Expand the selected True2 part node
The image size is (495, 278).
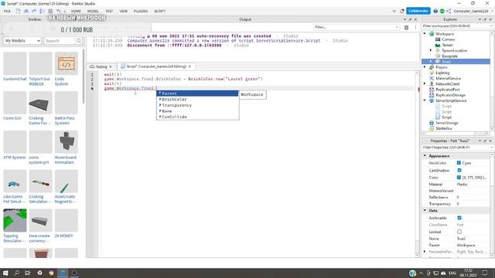[431, 62]
